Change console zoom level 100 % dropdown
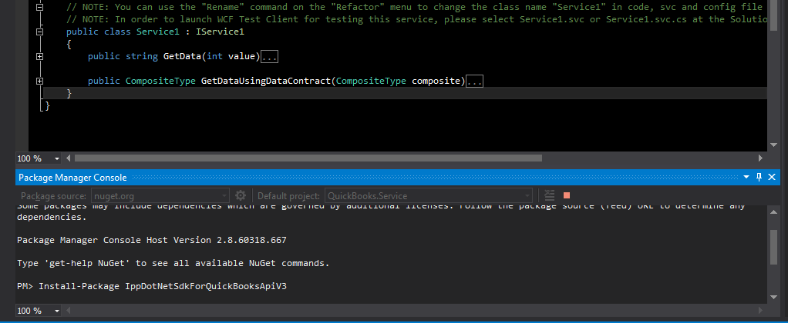This screenshot has width=788, height=323. (x=39, y=311)
